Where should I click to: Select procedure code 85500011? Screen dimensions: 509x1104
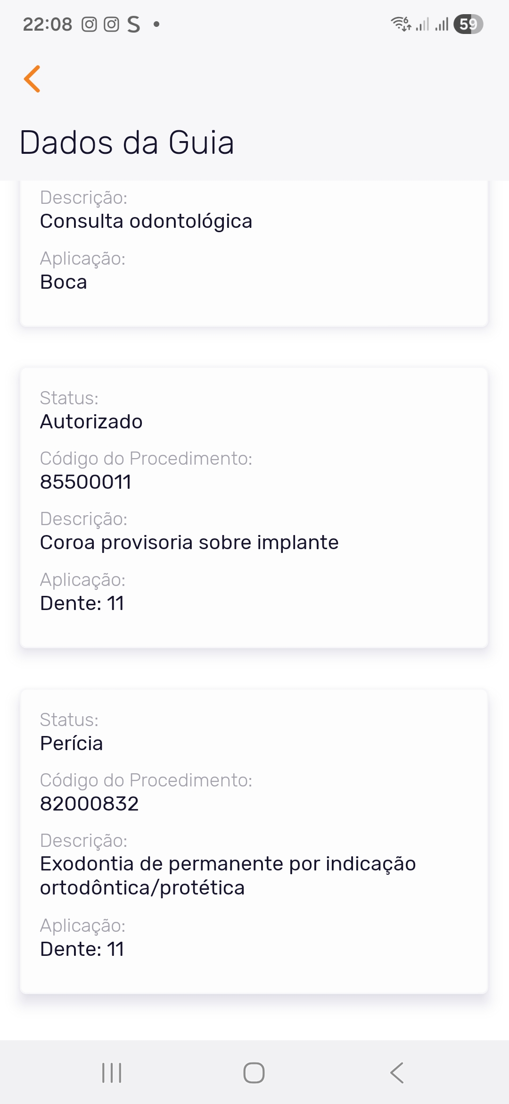click(x=86, y=482)
